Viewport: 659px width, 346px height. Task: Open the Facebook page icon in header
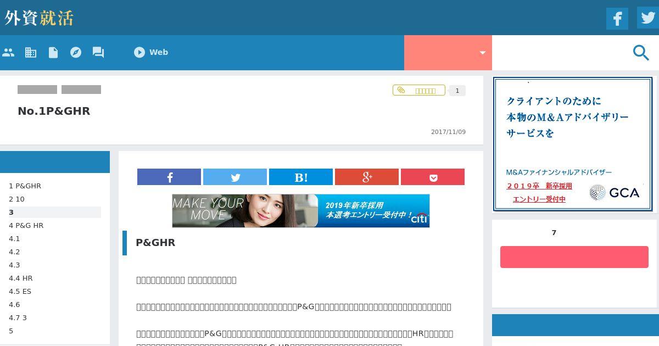[617, 18]
